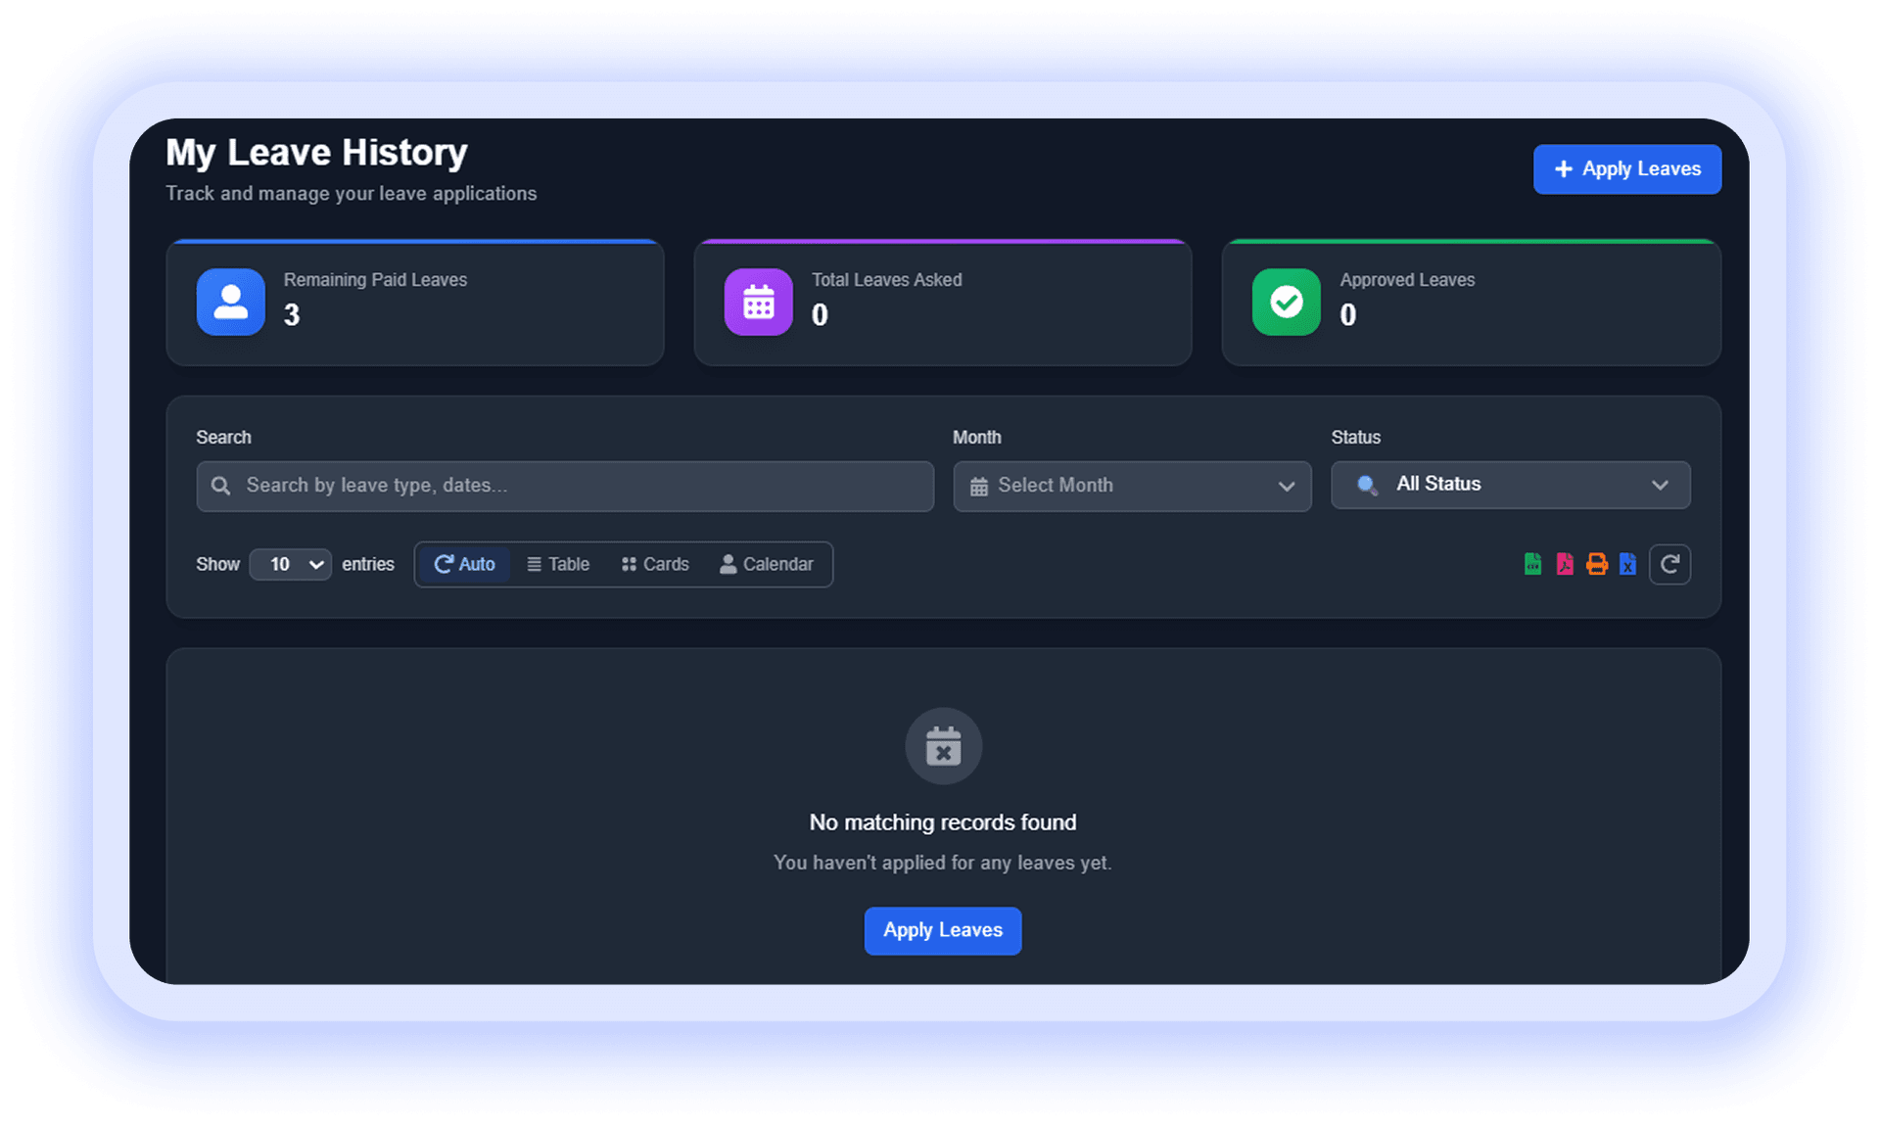Click the purple calendar icon on Total Leaves Asked

[758, 302]
